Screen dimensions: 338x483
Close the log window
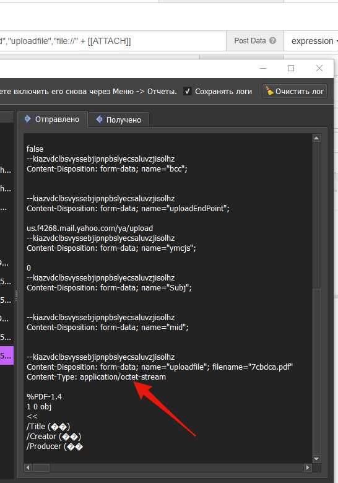tap(319, 68)
